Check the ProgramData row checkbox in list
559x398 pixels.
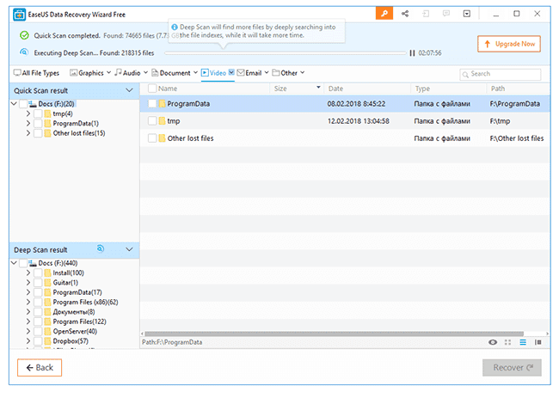click(x=152, y=104)
